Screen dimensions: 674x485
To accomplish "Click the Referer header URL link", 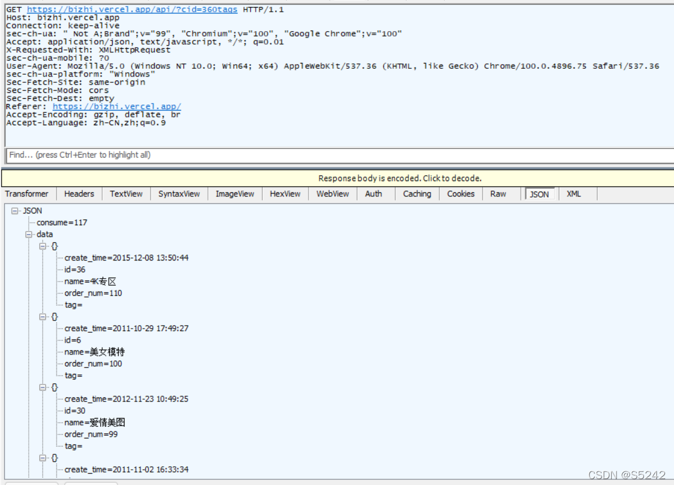I will pyautogui.click(x=116, y=106).
